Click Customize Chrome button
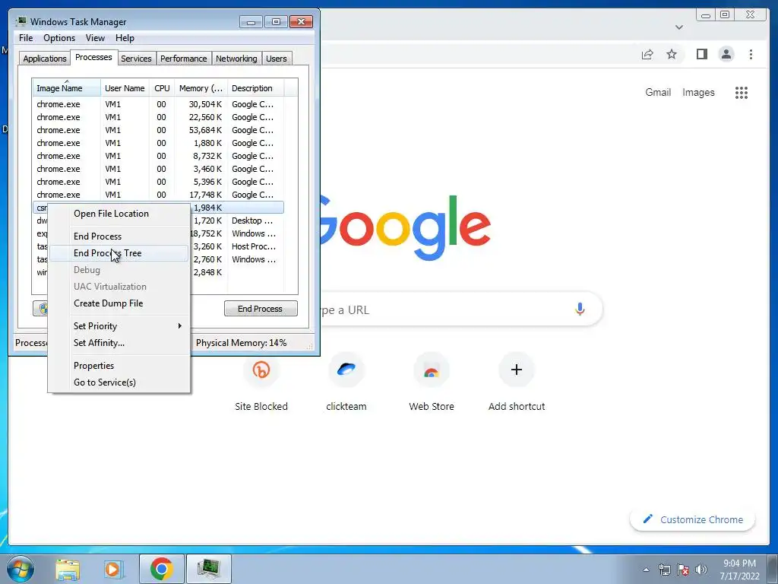 tap(693, 519)
